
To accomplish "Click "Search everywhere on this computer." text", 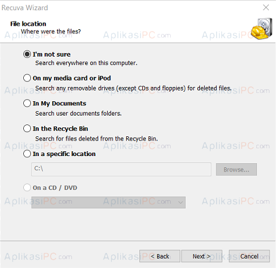I will pos(86,63).
